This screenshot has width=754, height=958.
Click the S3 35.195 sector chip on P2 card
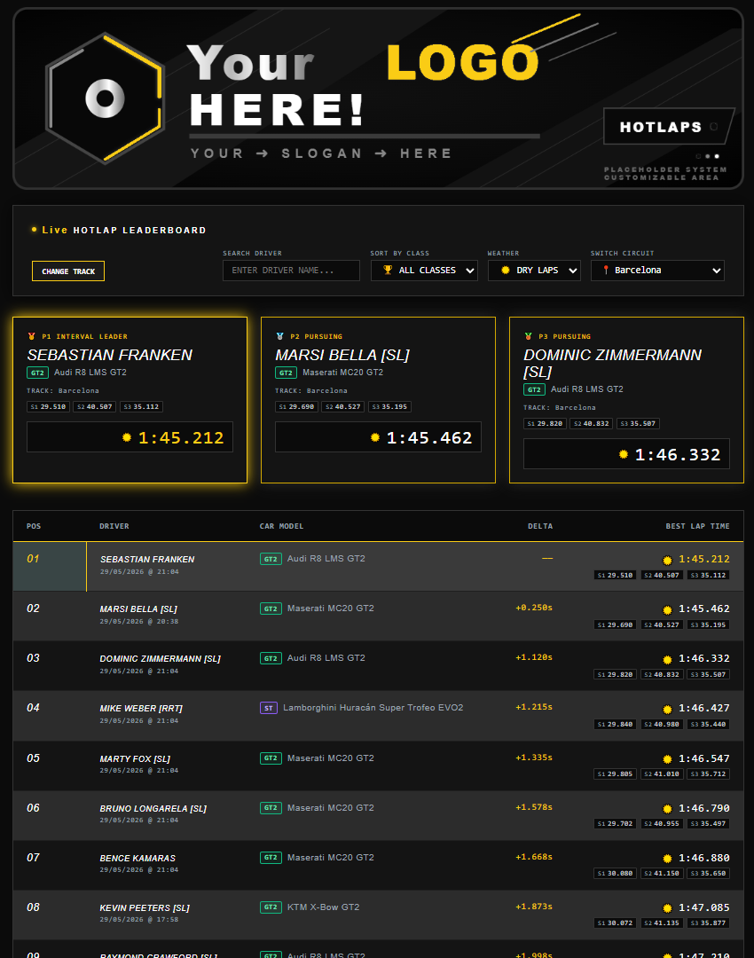tap(389, 407)
